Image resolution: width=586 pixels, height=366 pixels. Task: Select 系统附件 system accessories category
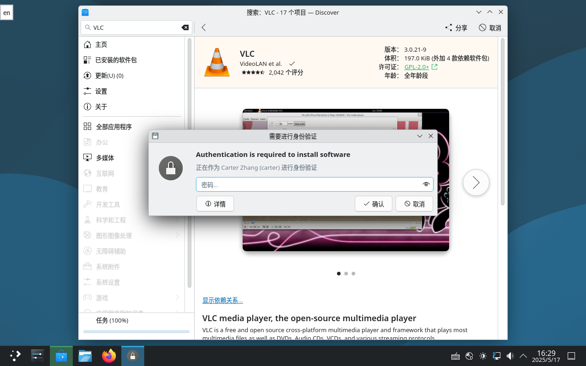tap(132, 267)
